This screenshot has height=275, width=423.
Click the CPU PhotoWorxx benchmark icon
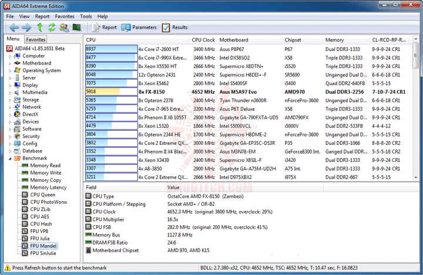[x=25, y=202]
